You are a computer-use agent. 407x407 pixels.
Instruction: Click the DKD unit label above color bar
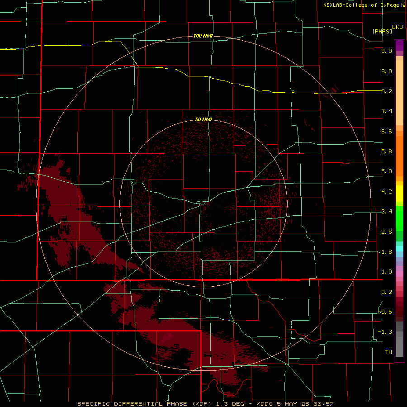pos(398,27)
